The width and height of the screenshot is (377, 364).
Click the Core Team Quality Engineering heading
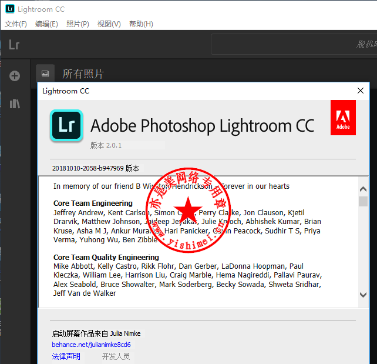(106, 257)
